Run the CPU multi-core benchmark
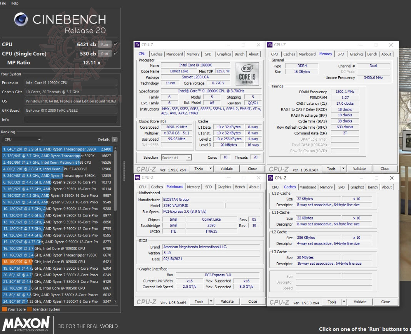Image resolution: width=411 pixels, height=334 pixels. pos(105,44)
